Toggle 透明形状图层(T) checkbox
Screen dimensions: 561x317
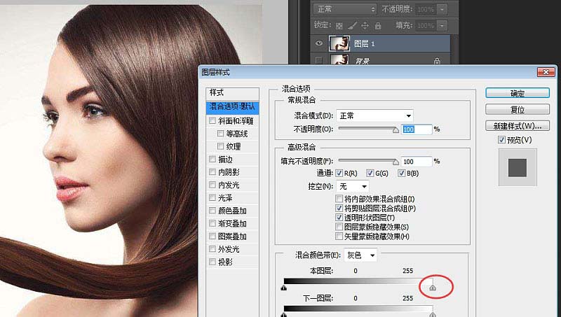(339, 217)
